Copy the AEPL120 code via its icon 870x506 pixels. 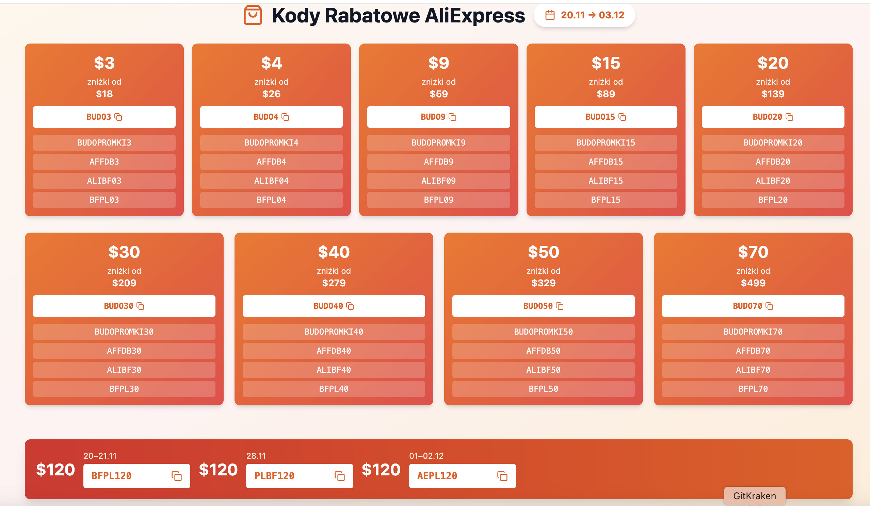(502, 476)
